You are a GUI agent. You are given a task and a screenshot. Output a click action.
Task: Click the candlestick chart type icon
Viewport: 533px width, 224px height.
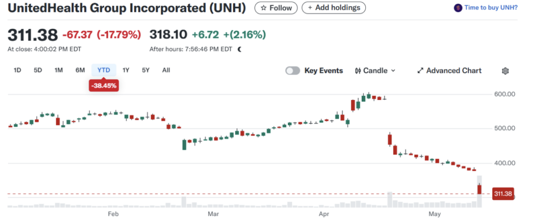(358, 71)
